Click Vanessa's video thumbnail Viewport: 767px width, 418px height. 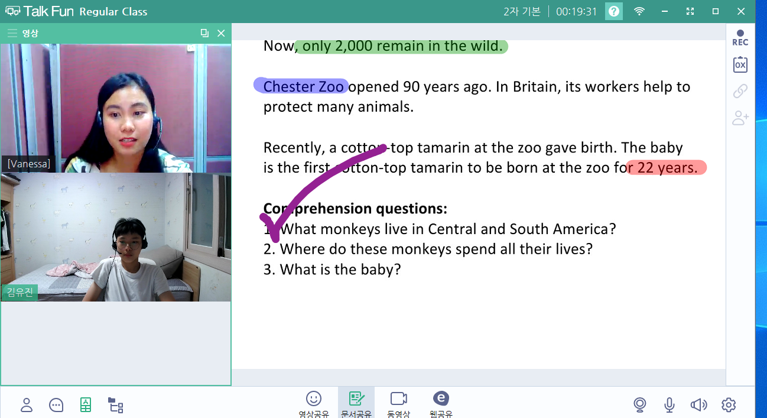(116, 108)
